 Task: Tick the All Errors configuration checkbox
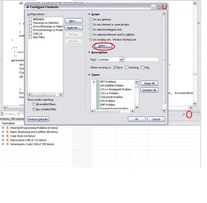pyautogui.click(x=30, y=19)
